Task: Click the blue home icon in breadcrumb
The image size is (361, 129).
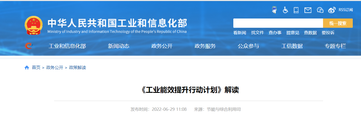Action: pos(27,68)
